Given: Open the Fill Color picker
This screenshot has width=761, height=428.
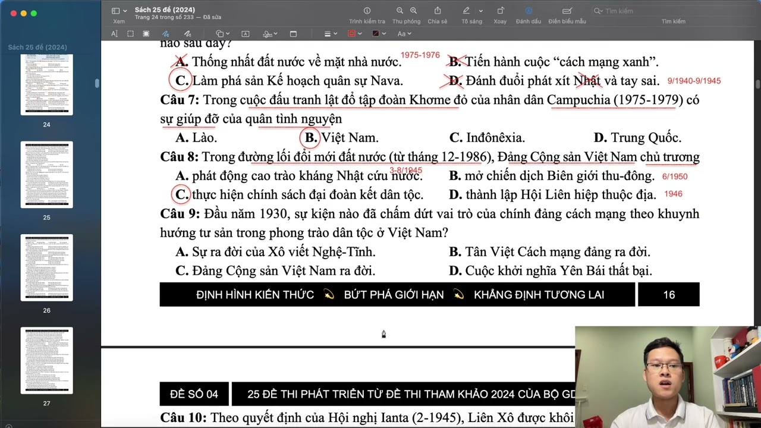Looking at the screenshot, I should [x=378, y=34].
